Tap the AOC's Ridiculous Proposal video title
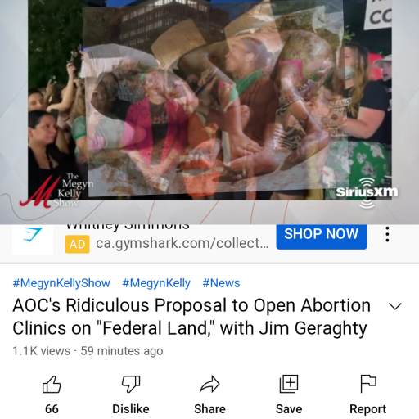 point(191,317)
